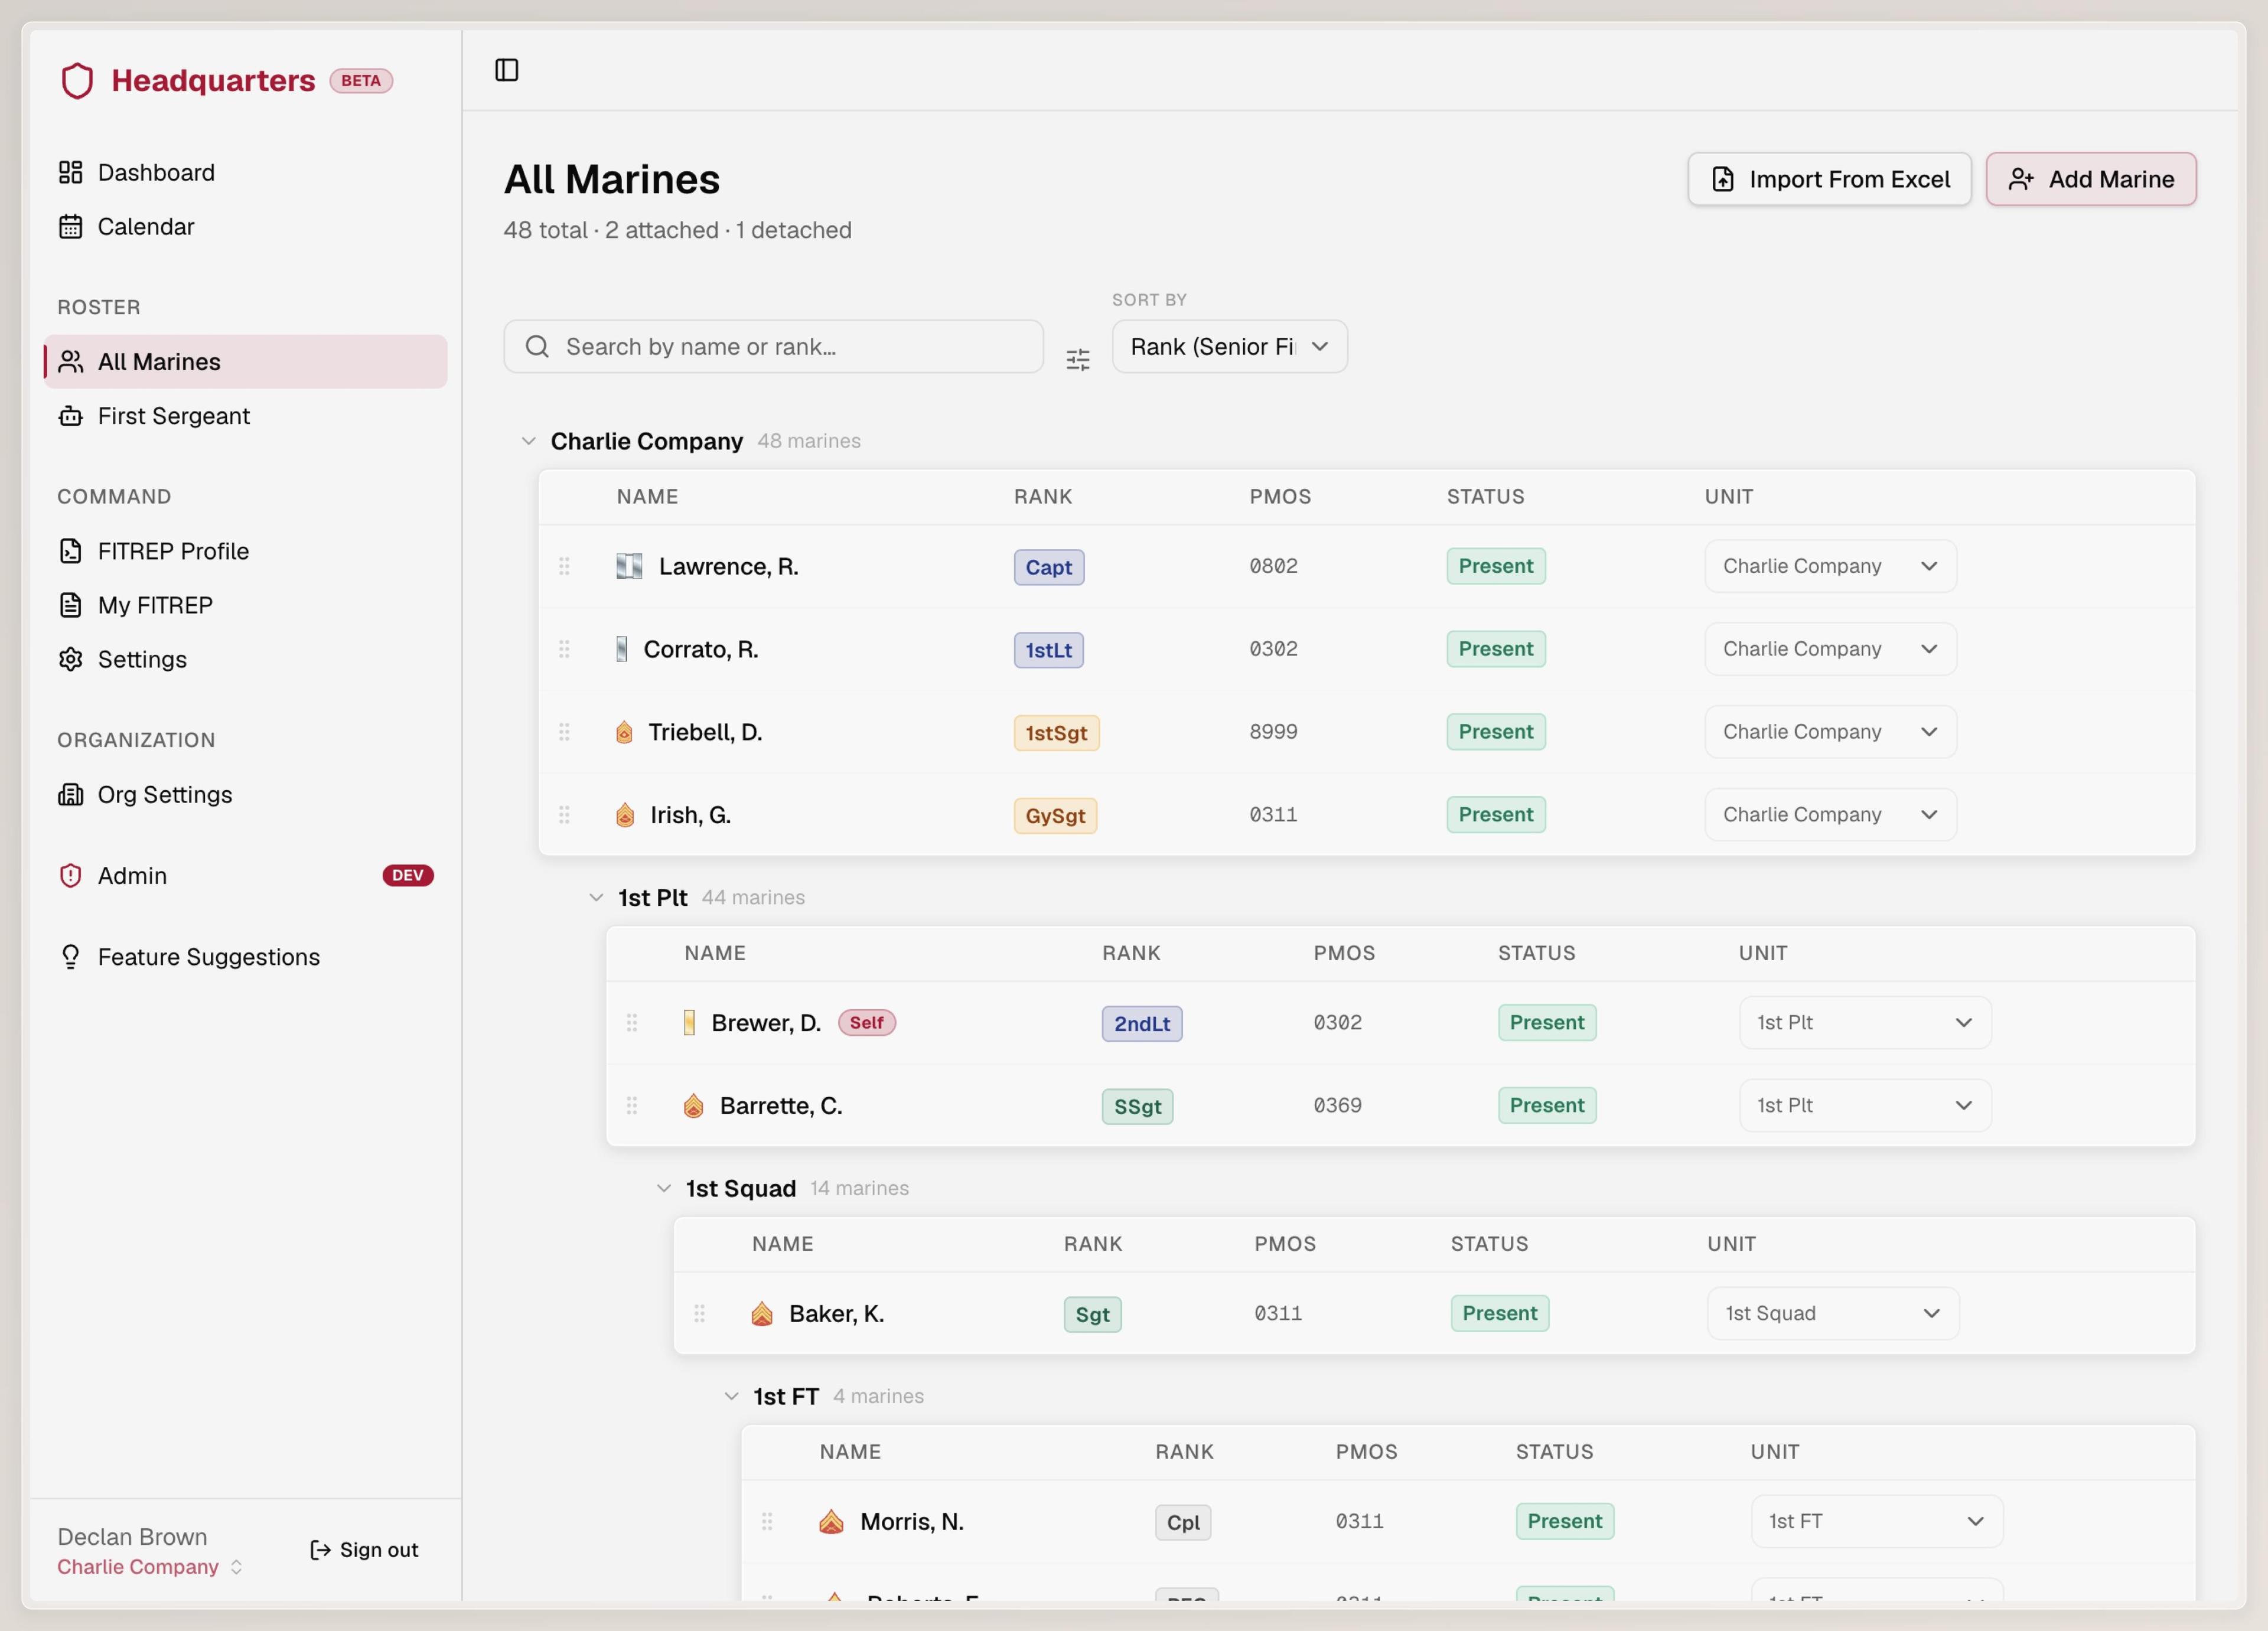Open FITREP Profile page
The width and height of the screenshot is (2268, 1631).
[245, 551]
